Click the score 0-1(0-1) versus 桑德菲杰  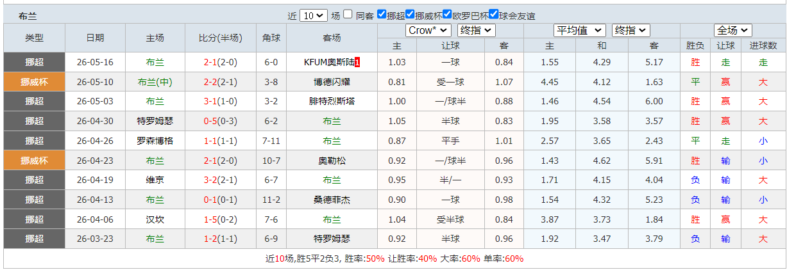pyautogui.click(x=221, y=200)
